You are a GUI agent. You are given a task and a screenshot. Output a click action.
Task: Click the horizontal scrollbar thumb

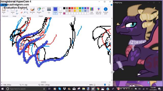(44, 82)
